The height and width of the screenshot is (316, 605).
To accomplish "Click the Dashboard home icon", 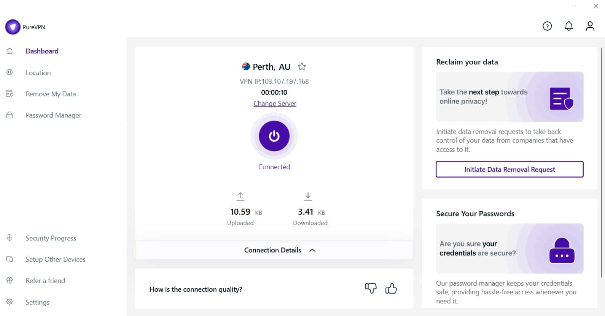I will coord(10,51).
